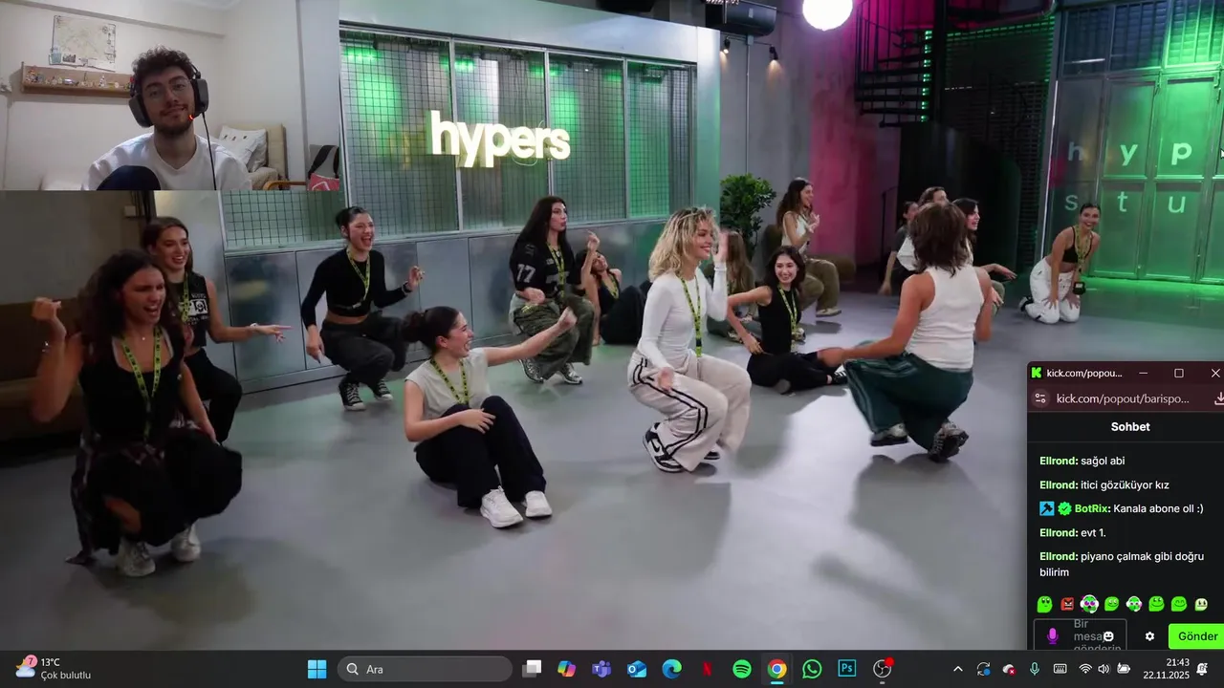Click the taskbar search box labeled Ara
Viewport: 1224px width, 688px height.
425,669
